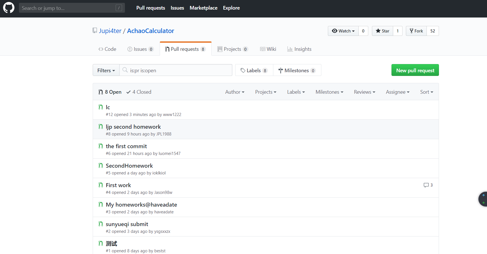Open the Labels tag button
The height and width of the screenshot is (254, 487).
pos(254,70)
